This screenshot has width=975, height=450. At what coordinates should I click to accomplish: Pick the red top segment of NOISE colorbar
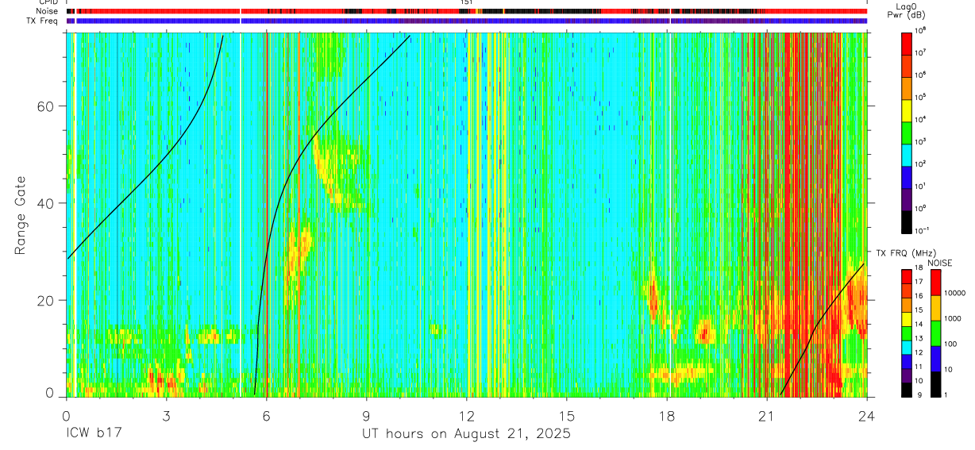[935, 283]
